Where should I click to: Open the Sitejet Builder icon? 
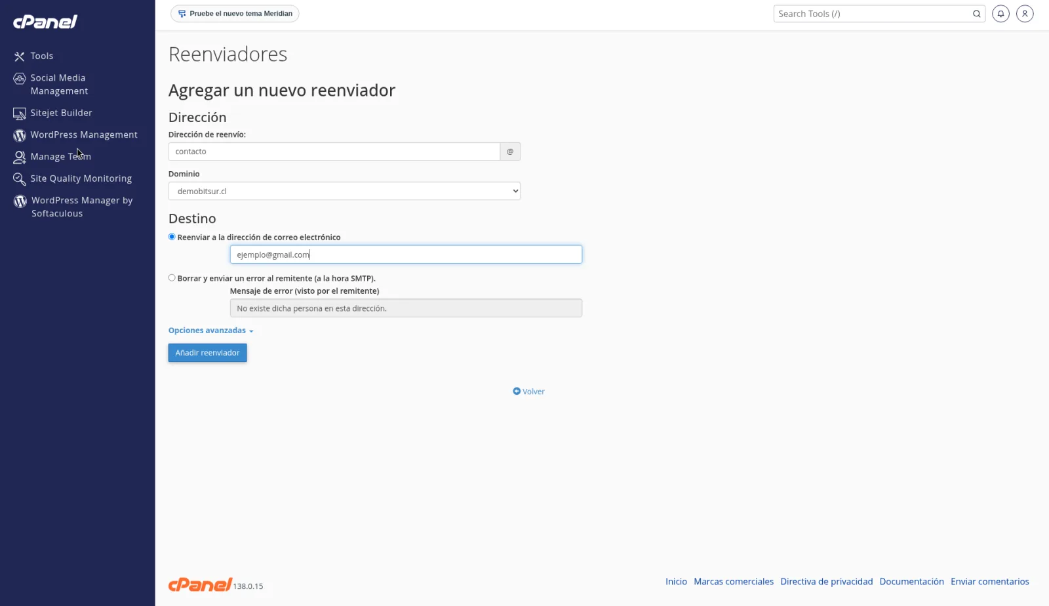pyautogui.click(x=20, y=113)
